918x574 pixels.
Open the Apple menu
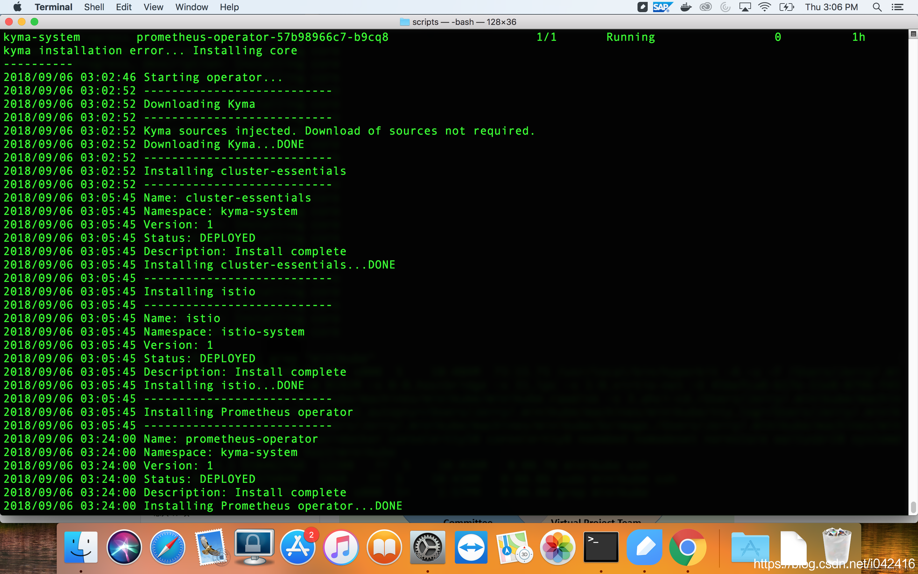[18, 7]
